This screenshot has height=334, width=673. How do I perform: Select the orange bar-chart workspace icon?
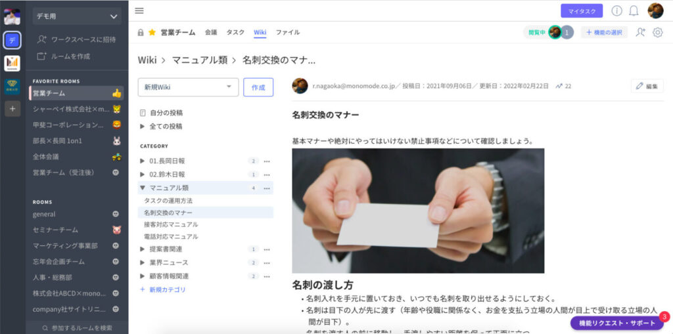coord(12,63)
